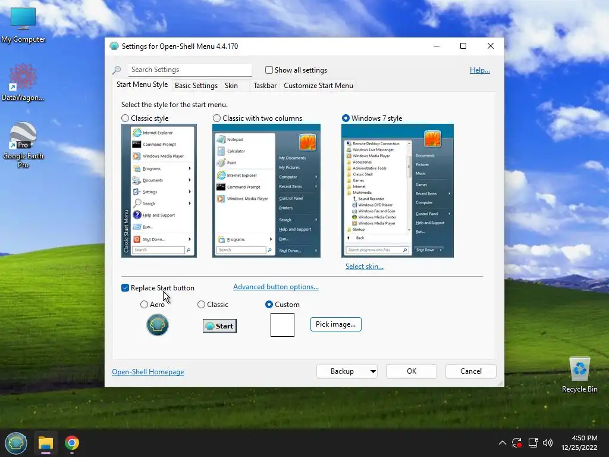Open the DataWagon desktop shortcut
Viewport: 609px width, 457px height.
[23, 82]
